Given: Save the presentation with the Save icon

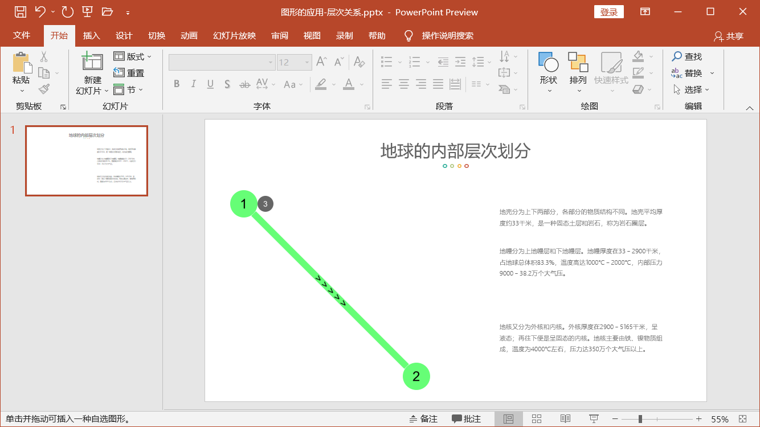Looking at the screenshot, I should [x=20, y=11].
